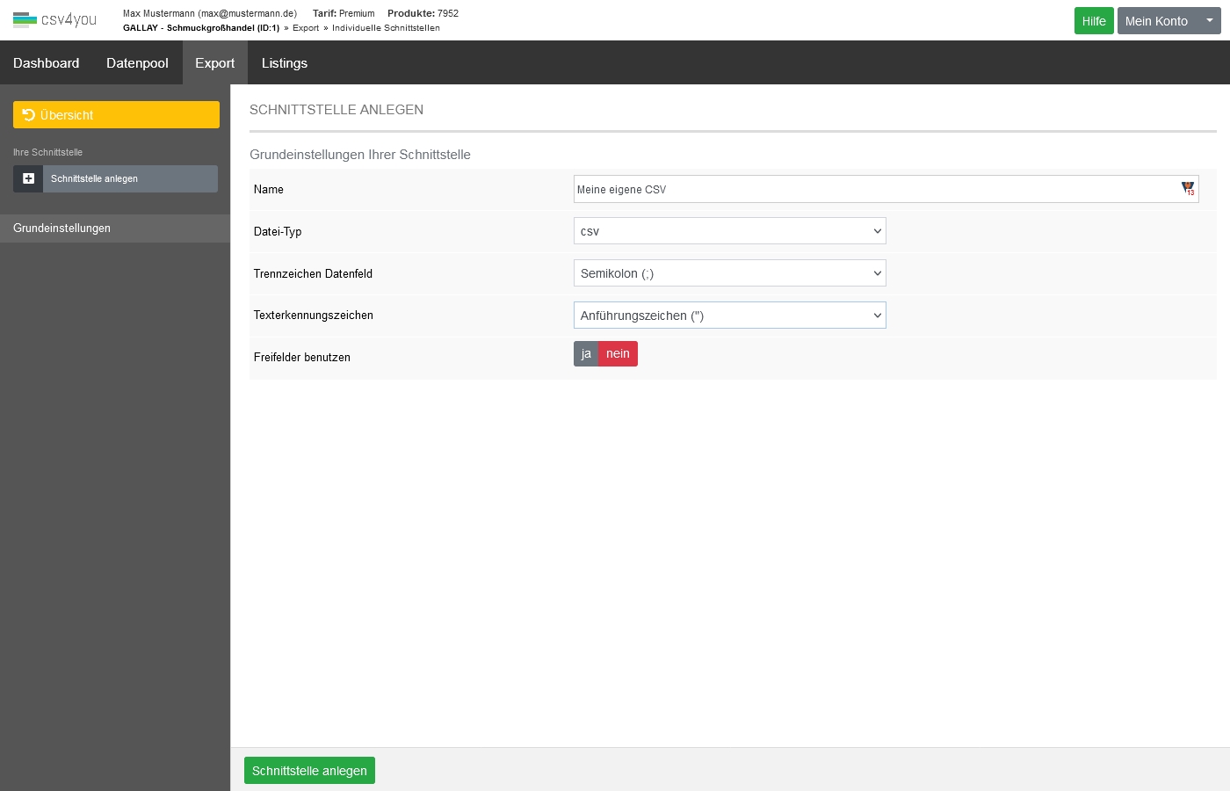Expand the Trennzeichen Datenfeld dropdown
The width and height of the screenshot is (1230, 791).
[x=729, y=273]
